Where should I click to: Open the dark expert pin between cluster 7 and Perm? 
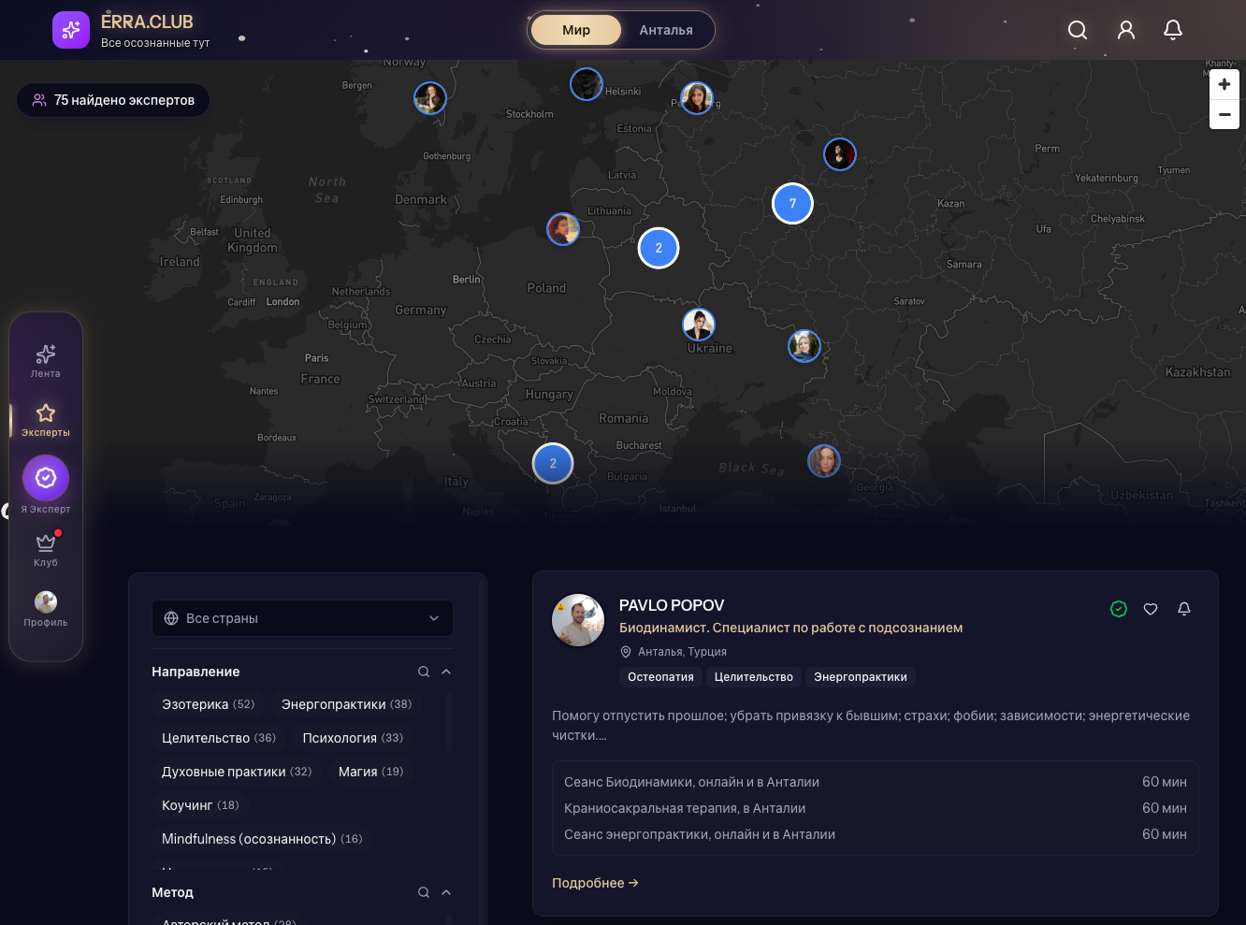click(x=840, y=154)
